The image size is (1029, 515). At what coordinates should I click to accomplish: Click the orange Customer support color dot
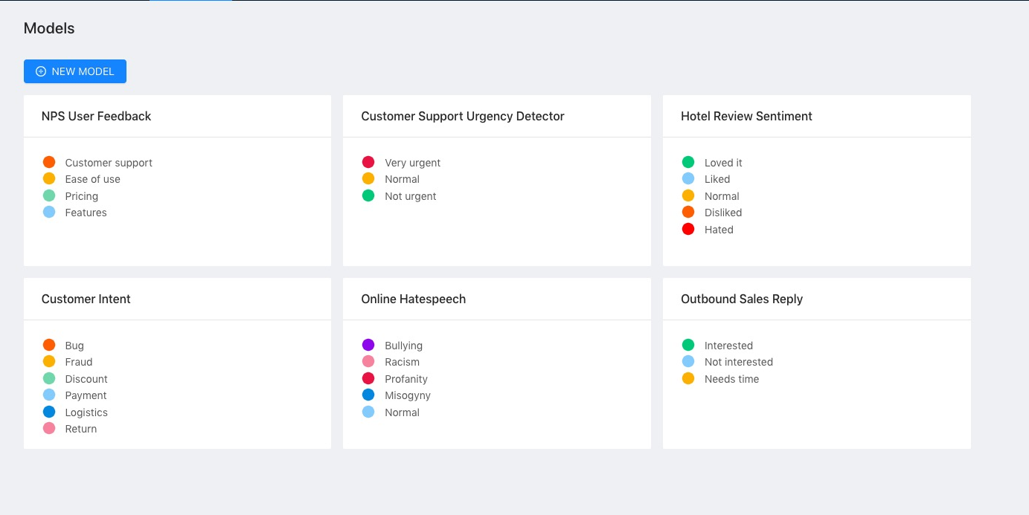coord(49,162)
